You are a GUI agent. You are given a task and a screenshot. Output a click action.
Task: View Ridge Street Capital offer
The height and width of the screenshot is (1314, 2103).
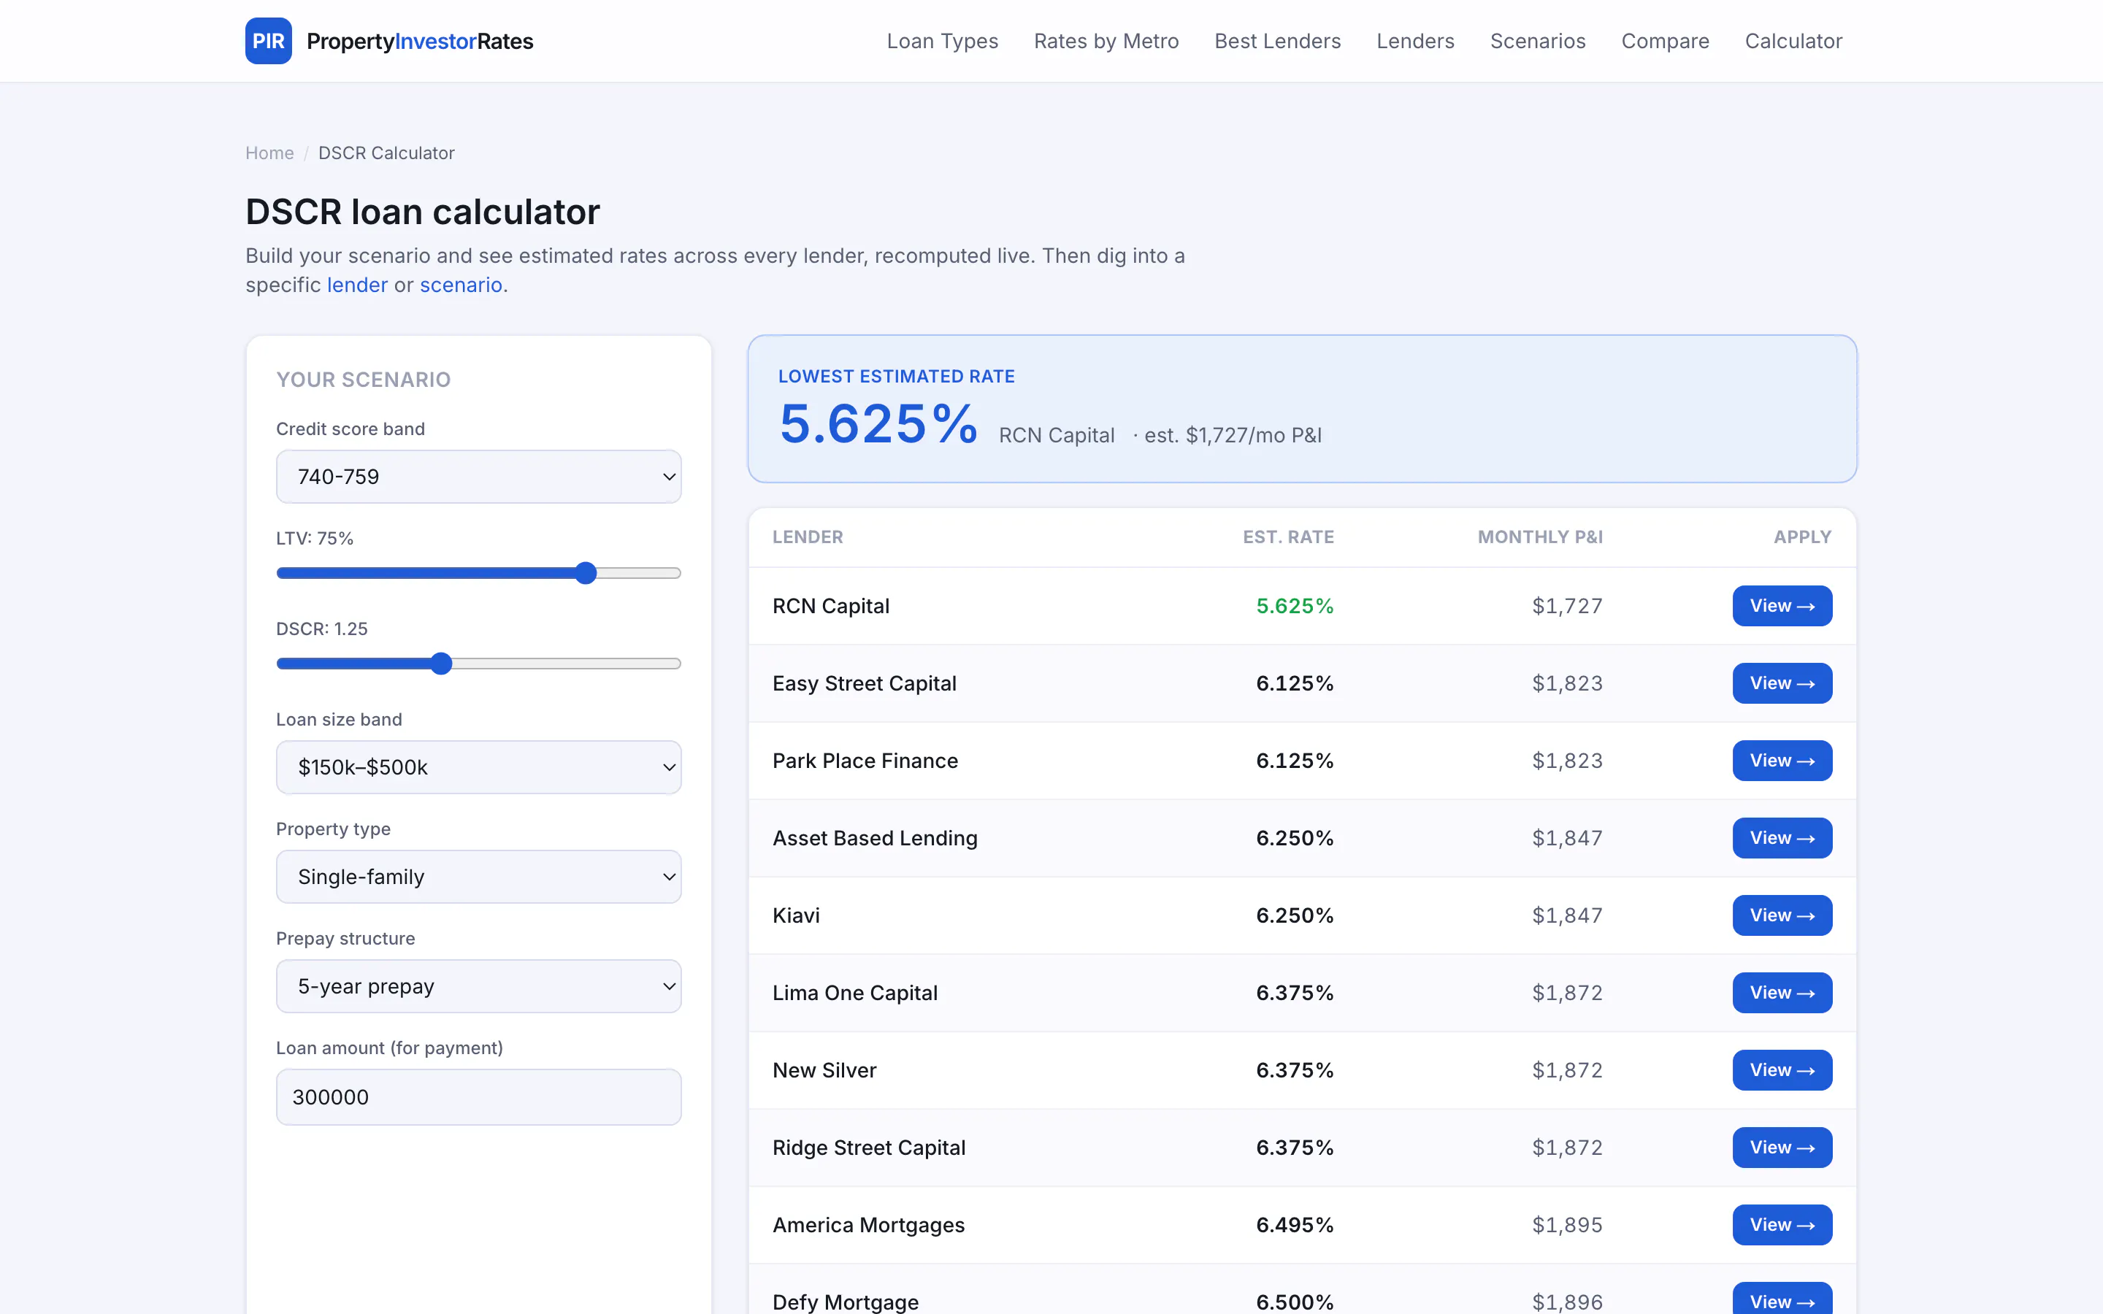(x=1782, y=1147)
